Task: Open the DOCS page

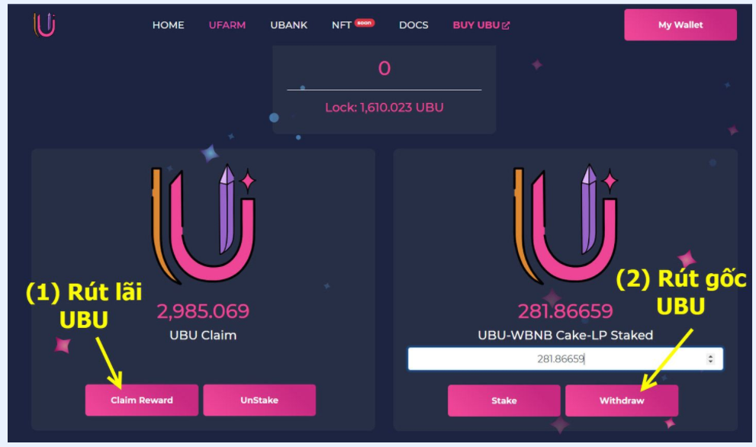Action: pyautogui.click(x=413, y=25)
